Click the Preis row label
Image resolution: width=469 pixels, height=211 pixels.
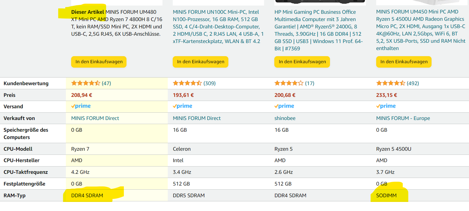tap(9, 95)
